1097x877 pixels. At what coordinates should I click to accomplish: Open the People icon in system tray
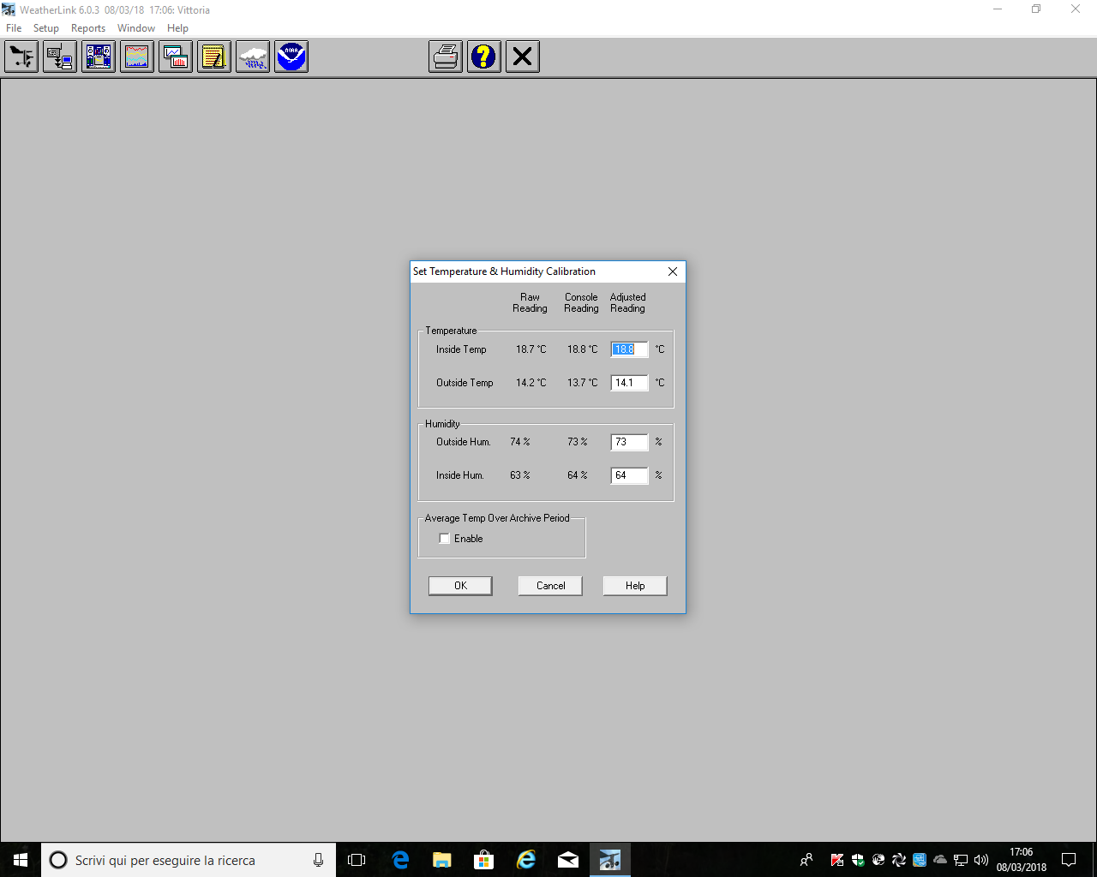click(x=806, y=860)
